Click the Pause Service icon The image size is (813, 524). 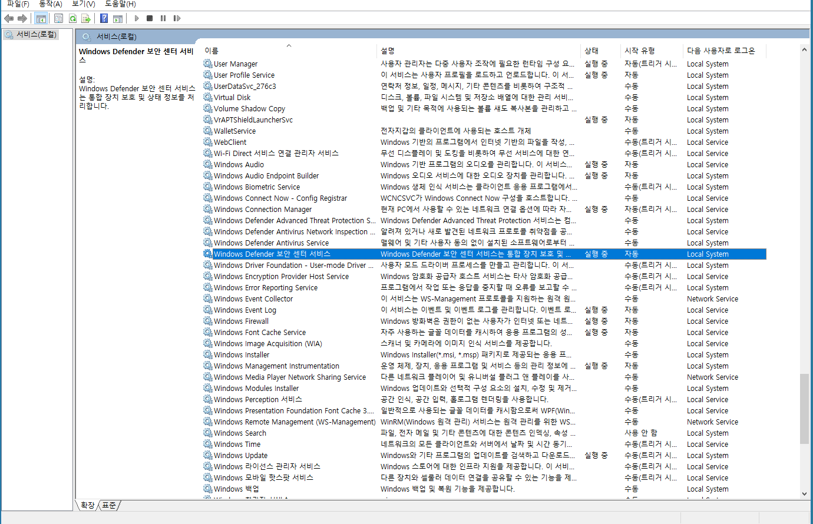click(163, 18)
